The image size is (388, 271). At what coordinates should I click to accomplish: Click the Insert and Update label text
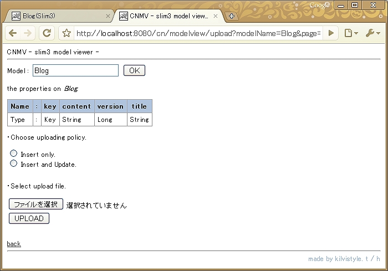(49, 165)
